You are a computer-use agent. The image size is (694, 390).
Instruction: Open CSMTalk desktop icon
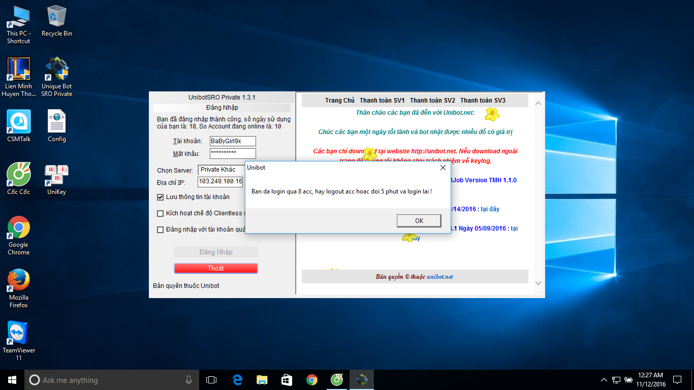click(19, 123)
